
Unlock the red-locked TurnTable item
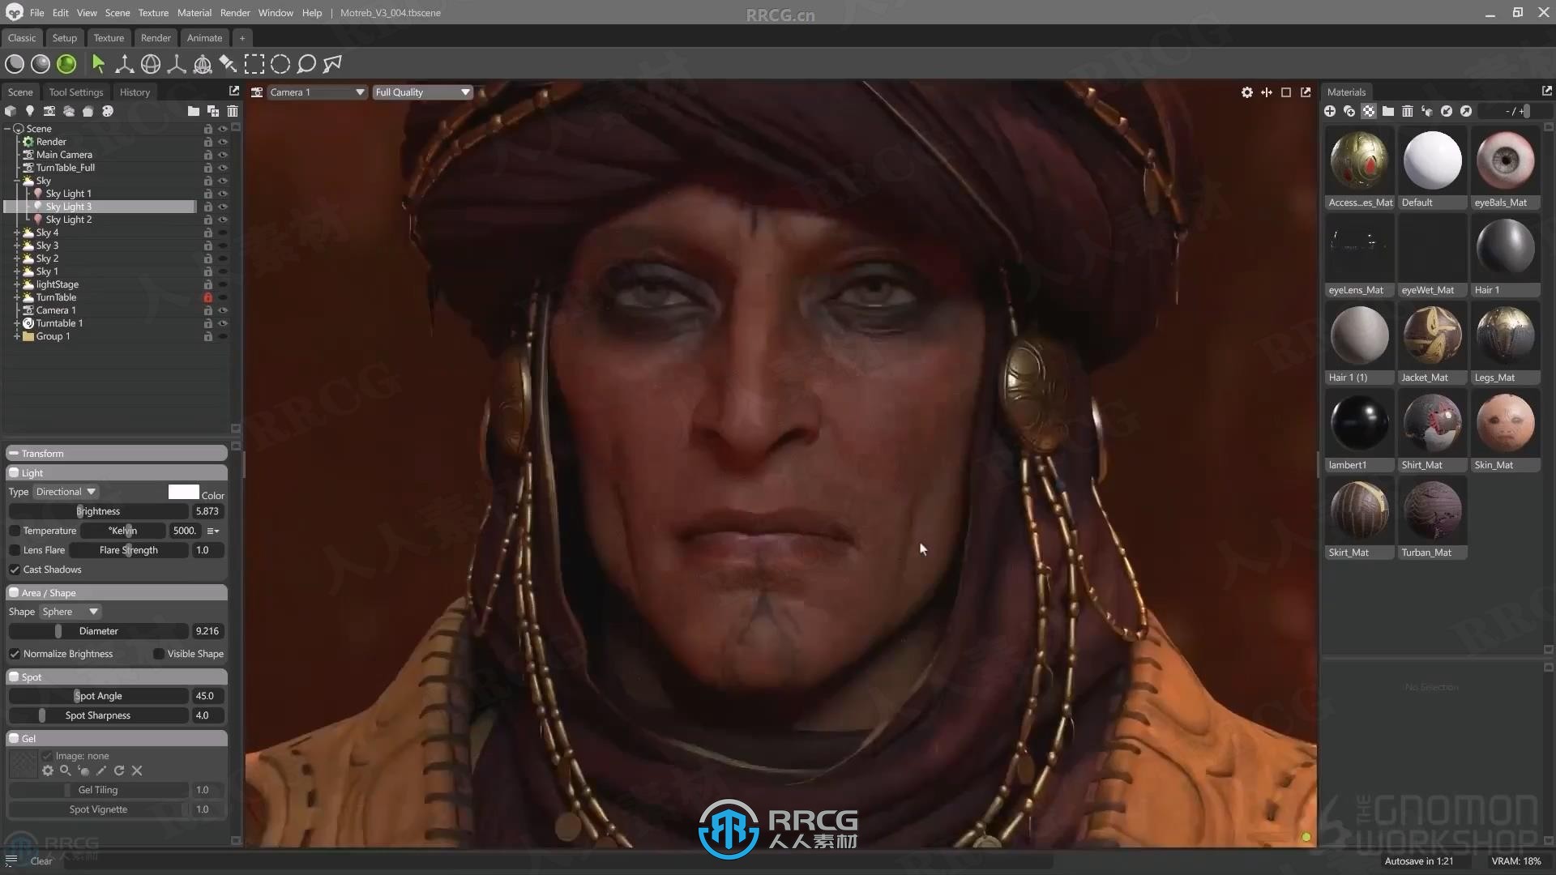coord(208,297)
